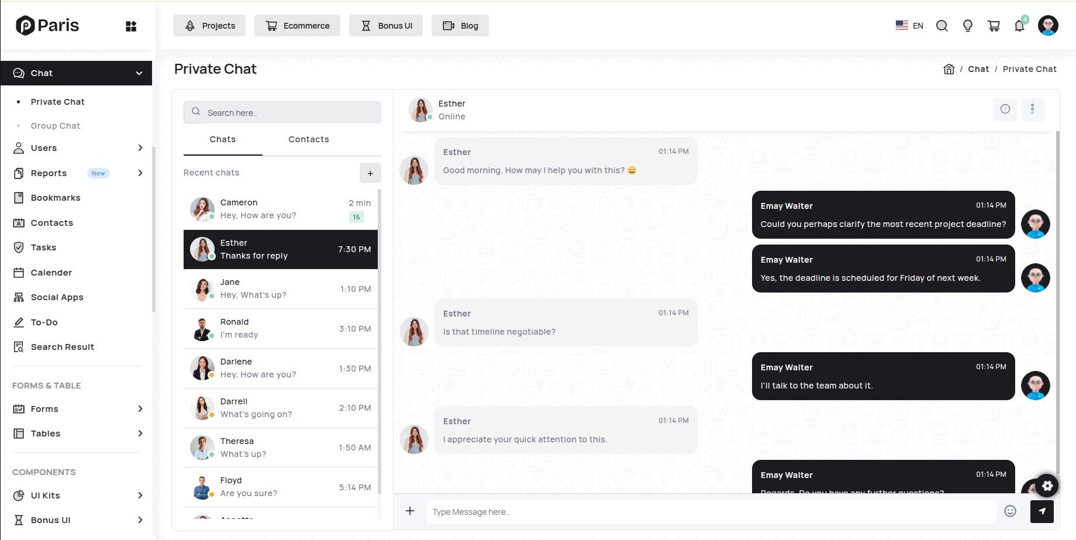Open the three-dot chat options menu
This screenshot has width=1076, height=540.
[x=1032, y=109]
